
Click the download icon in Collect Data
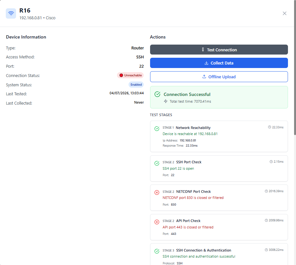point(206,63)
